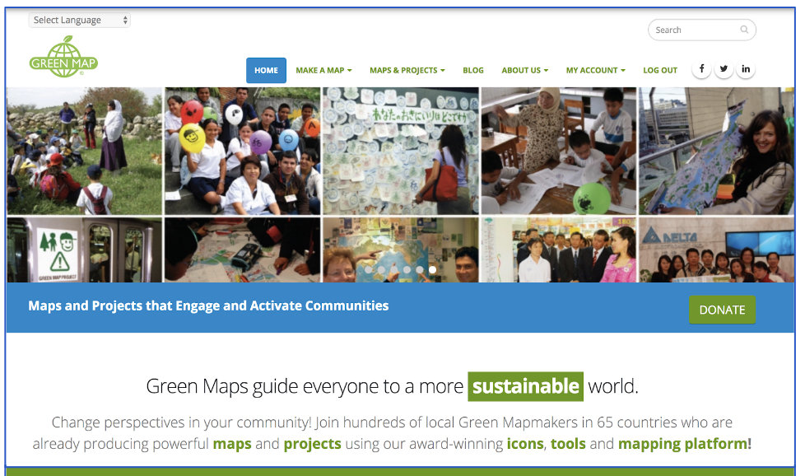Click the 'Maps and Projects that Engage' banner heading
Screen dimensions: 805x476
pyautogui.click(x=208, y=306)
